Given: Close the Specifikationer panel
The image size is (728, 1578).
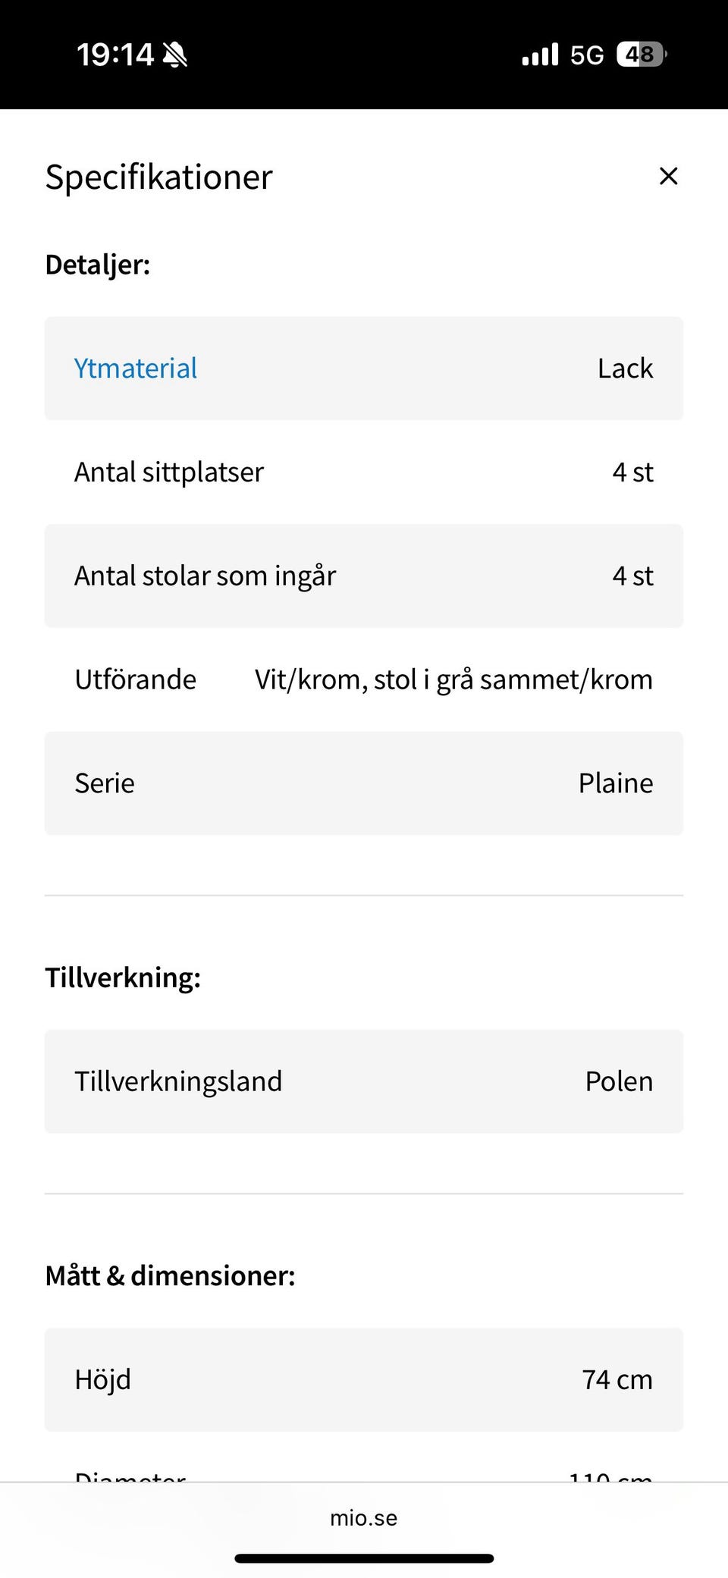Looking at the screenshot, I should (x=668, y=176).
